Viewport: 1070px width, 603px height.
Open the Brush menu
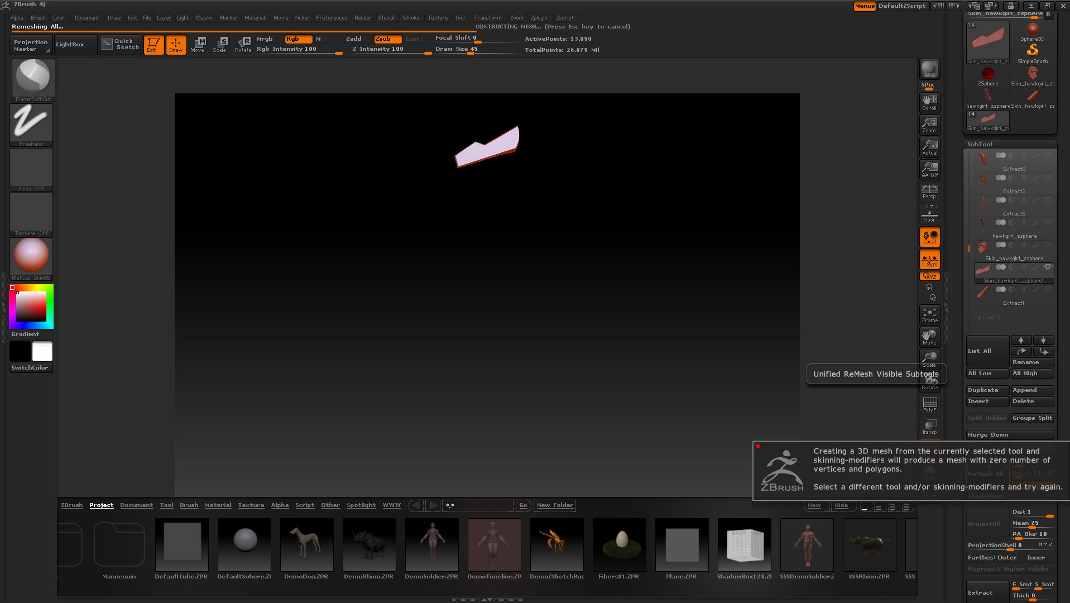coord(38,18)
